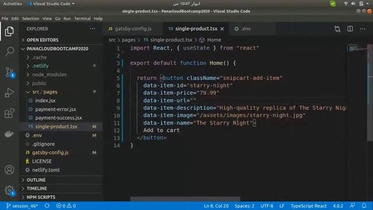Image resolution: width=373 pixels, height=210 pixels.
Task: Close the single-product.tsx tab
Action: 222,29
